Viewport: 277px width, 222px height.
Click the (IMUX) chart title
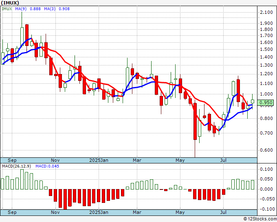click(10, 3)
